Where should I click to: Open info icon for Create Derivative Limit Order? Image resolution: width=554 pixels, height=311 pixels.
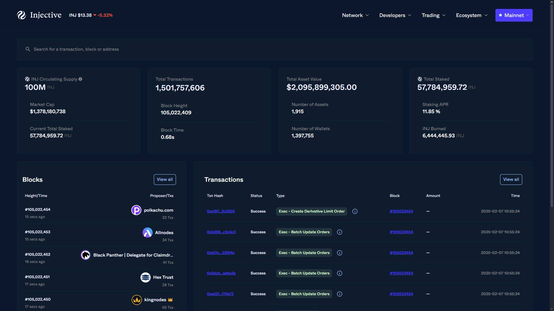pyautogui.click(x=355, y=211)
